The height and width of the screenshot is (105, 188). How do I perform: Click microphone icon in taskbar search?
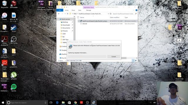(46, 102)
